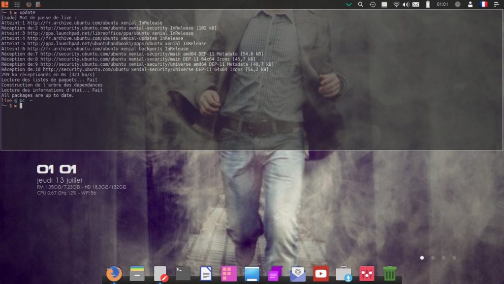Open the trash bin in the dock
The width and height of the screenshot is (504, 284).
click(x=390, y=273)
